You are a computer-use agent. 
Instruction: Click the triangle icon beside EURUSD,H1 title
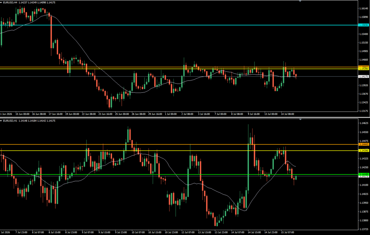1,121
